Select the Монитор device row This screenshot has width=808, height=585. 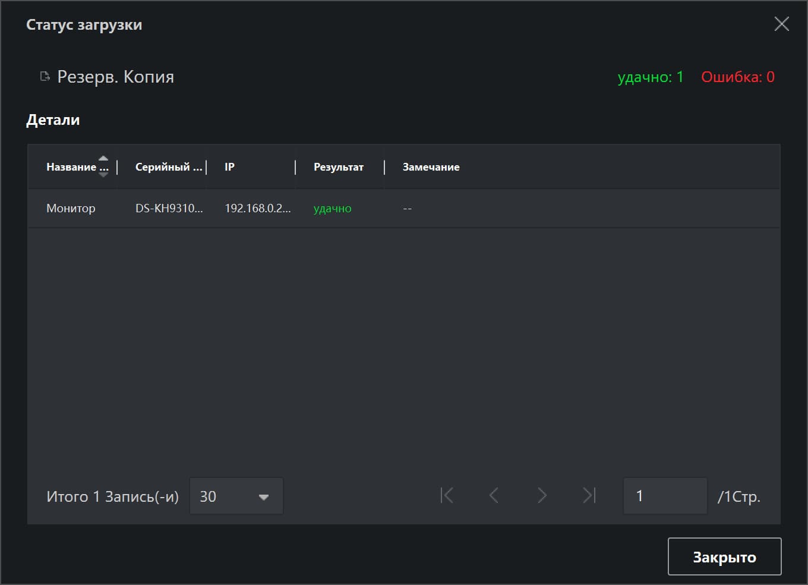pyautogui.click(x=71, y=208)
